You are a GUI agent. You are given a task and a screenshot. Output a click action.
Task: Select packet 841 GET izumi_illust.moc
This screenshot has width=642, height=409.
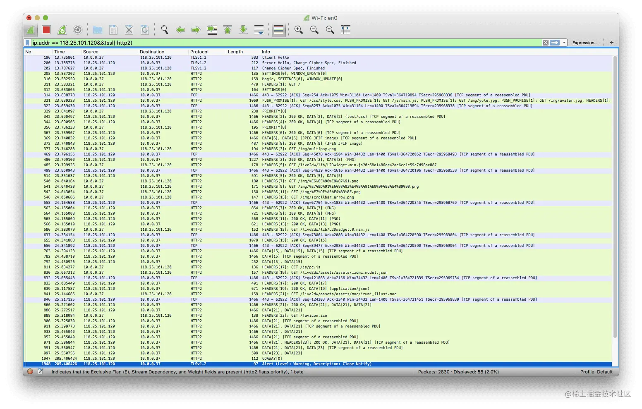[318, 294]
